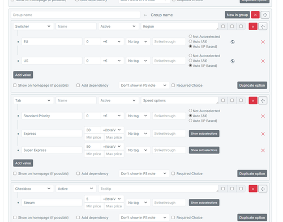
Task: Select Not Autoselected for EU
Action: (x=190, y=36)
